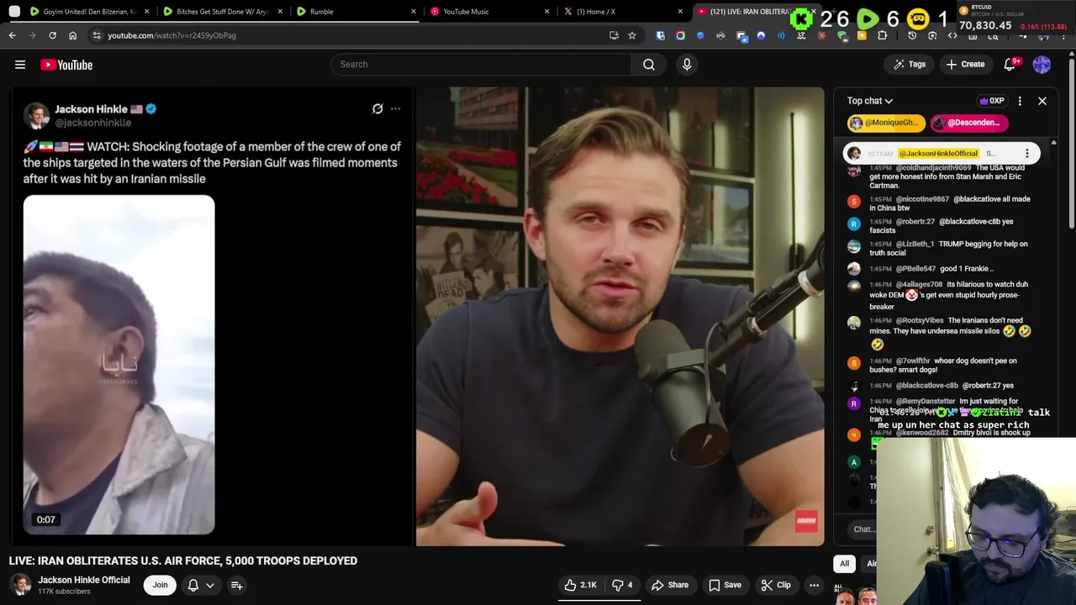Screen dimensions: 1076x605
Task: Click @LizBeth_1 chat message
Action: 941,248
